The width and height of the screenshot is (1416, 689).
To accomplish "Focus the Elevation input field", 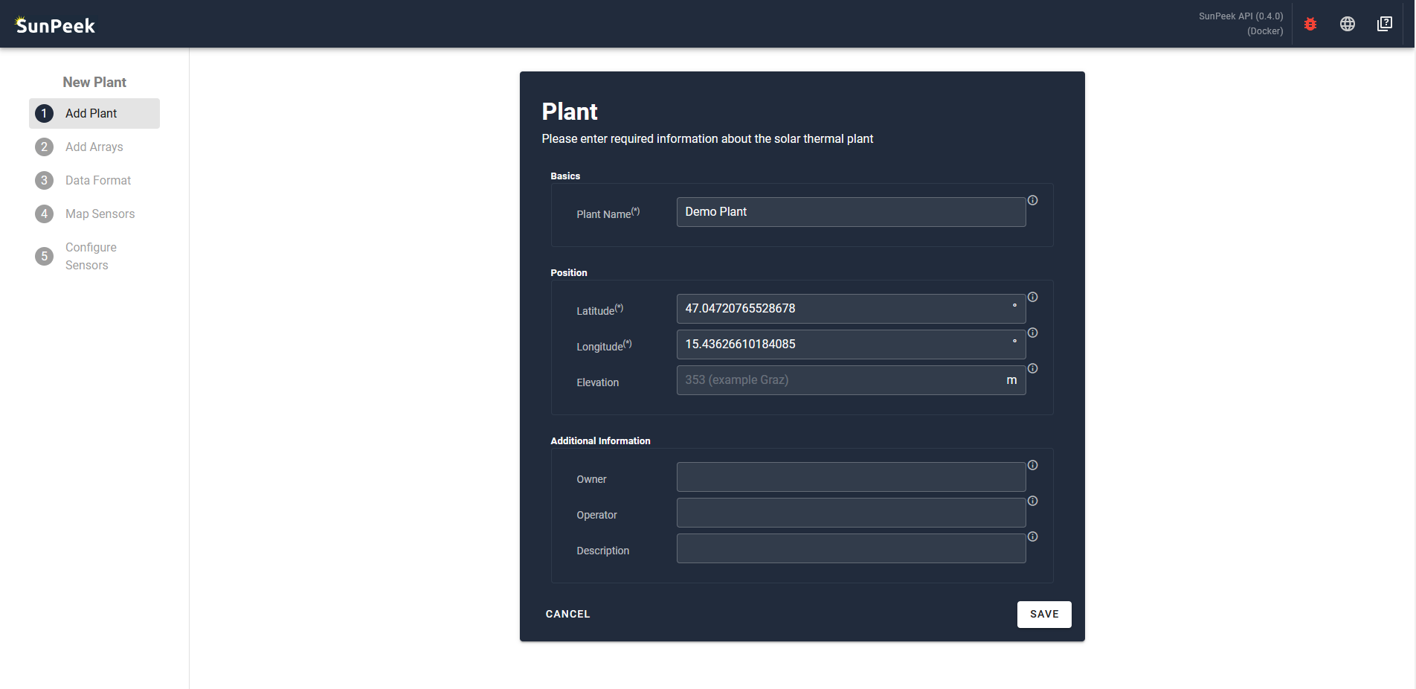I will [851, 380].
